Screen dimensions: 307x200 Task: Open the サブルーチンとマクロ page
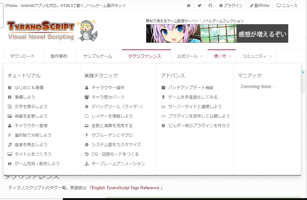tap(112, 135)
